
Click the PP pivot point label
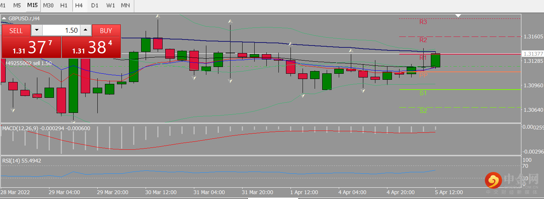[423, 75]
